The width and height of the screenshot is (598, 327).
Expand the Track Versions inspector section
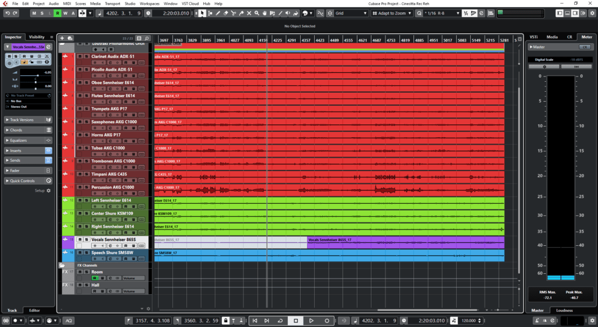27,120
